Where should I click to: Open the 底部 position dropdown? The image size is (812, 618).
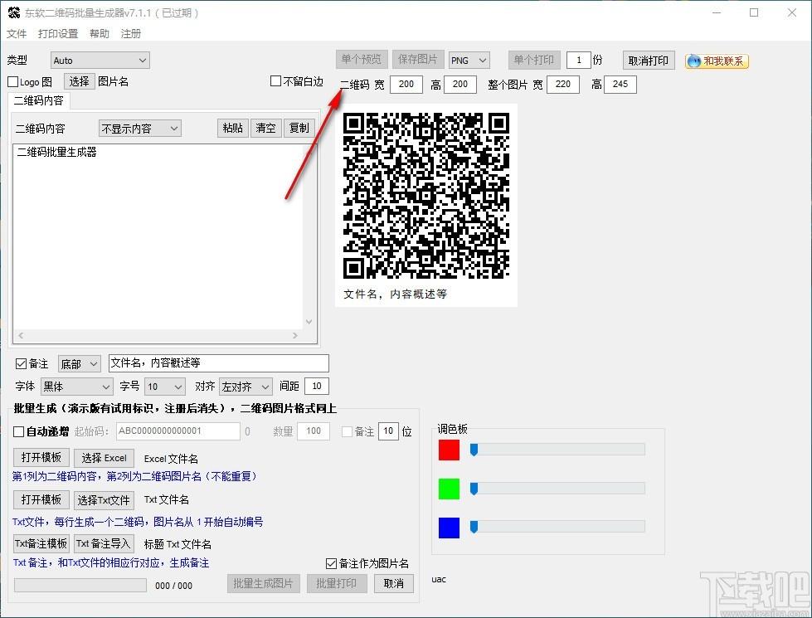pos(80,364)
